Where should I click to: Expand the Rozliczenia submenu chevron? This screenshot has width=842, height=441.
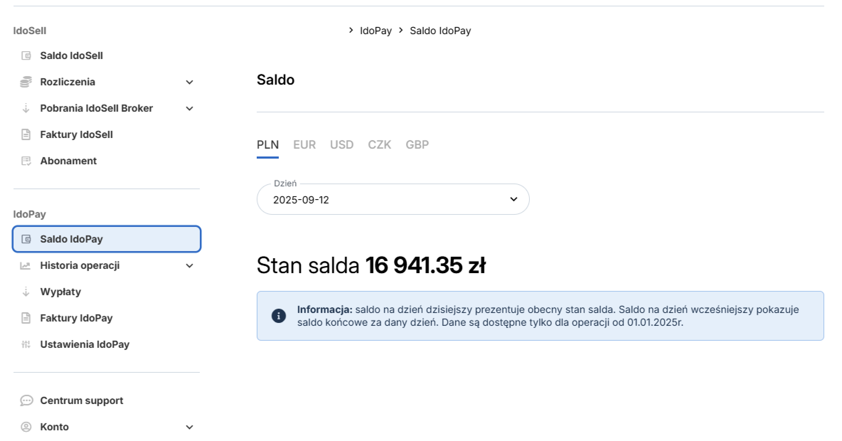coord(190,82)
